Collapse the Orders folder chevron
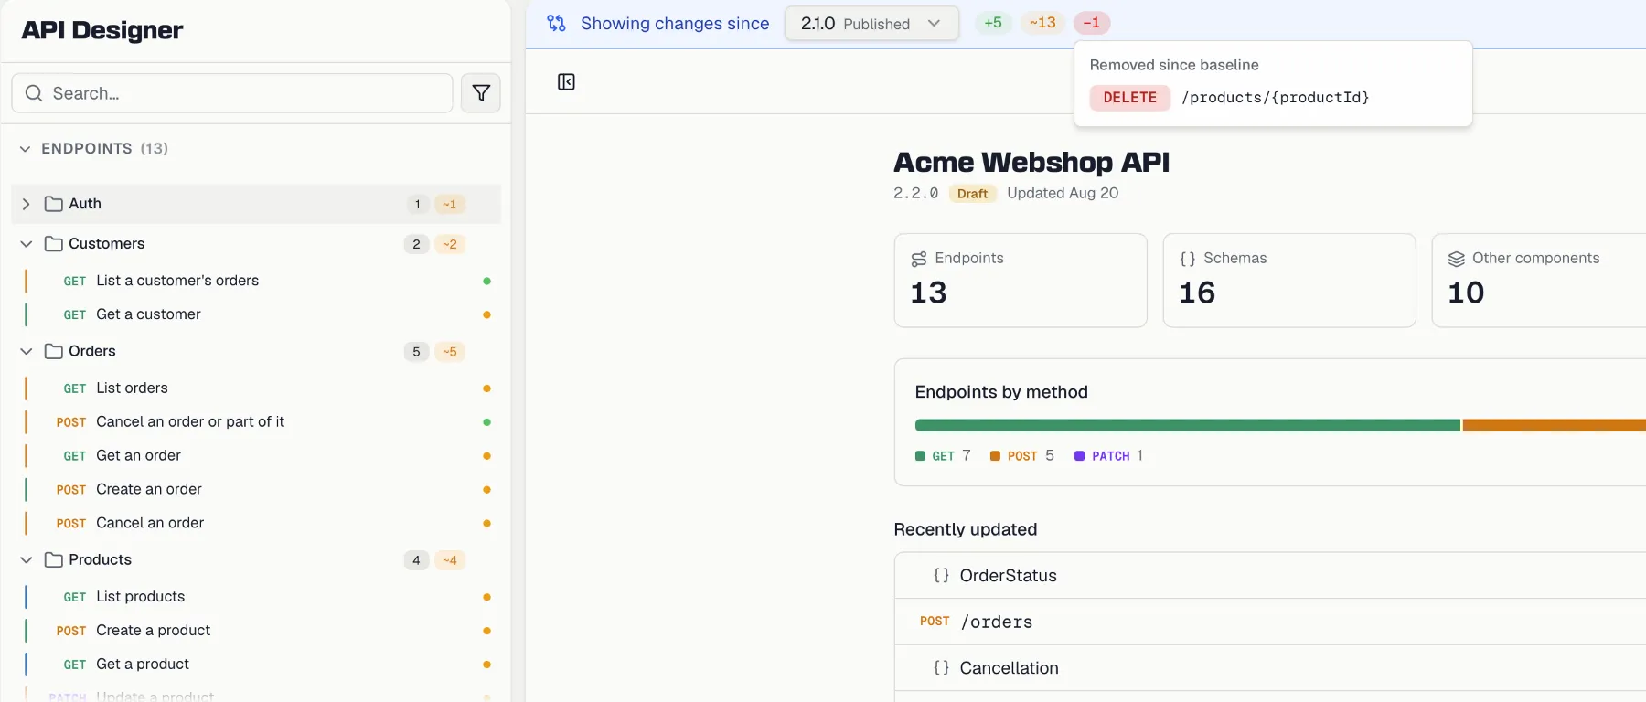Viewport: 1646px width, 702px height. pyautogui.click(x=26, y=351)
